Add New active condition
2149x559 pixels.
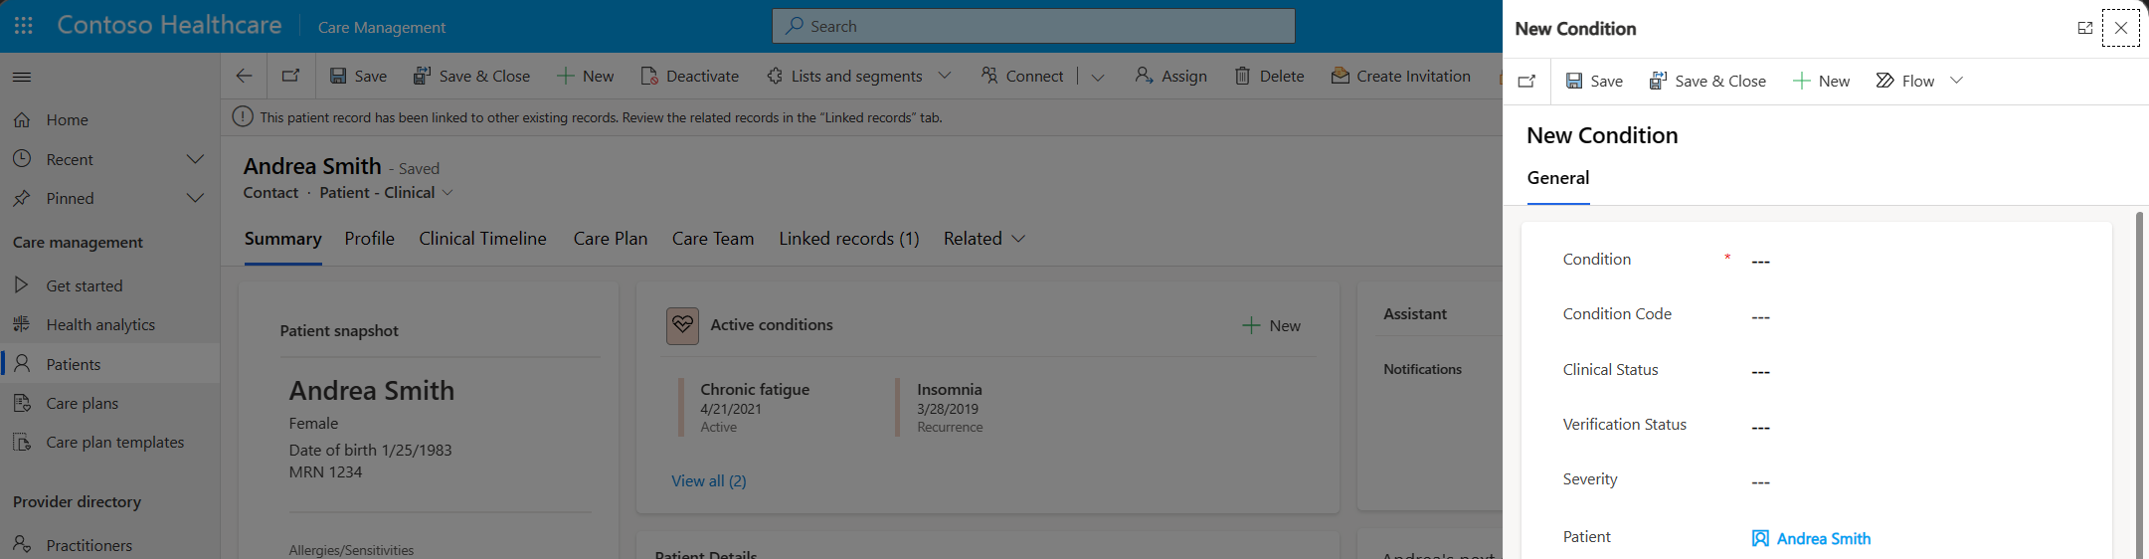1271,325
